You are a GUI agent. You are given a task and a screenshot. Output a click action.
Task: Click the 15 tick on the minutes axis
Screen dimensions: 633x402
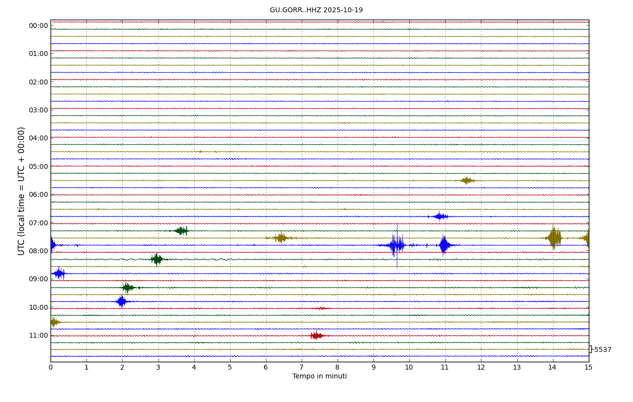coord(588,368)
